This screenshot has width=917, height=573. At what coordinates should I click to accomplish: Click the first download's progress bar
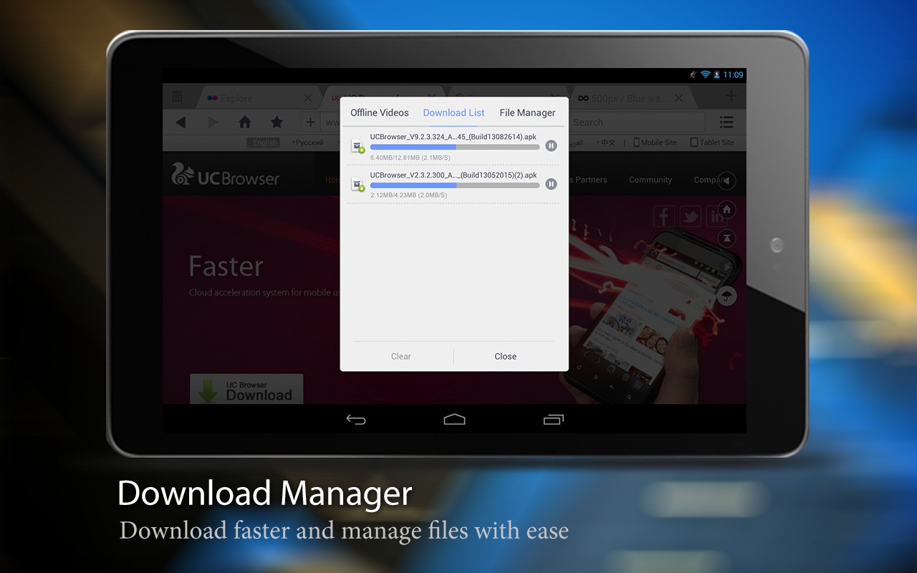[454, 147]
